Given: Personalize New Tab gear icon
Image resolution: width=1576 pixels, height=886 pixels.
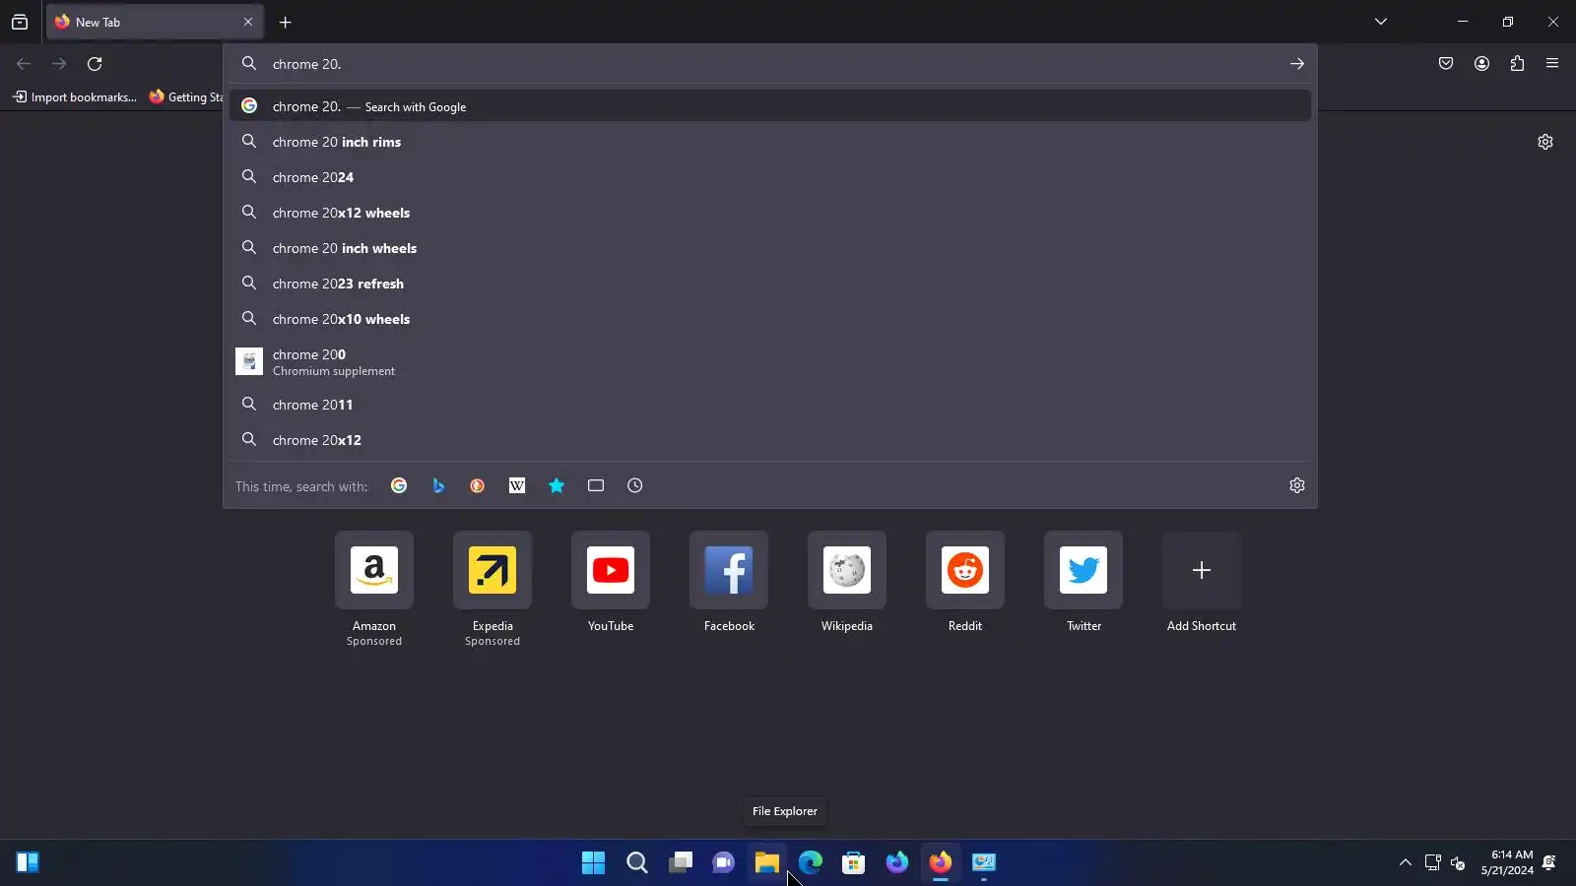Looking at the screenshot, I should [1545, 142].
